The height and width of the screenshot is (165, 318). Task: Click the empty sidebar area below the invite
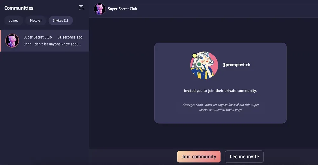click(45, 102)
